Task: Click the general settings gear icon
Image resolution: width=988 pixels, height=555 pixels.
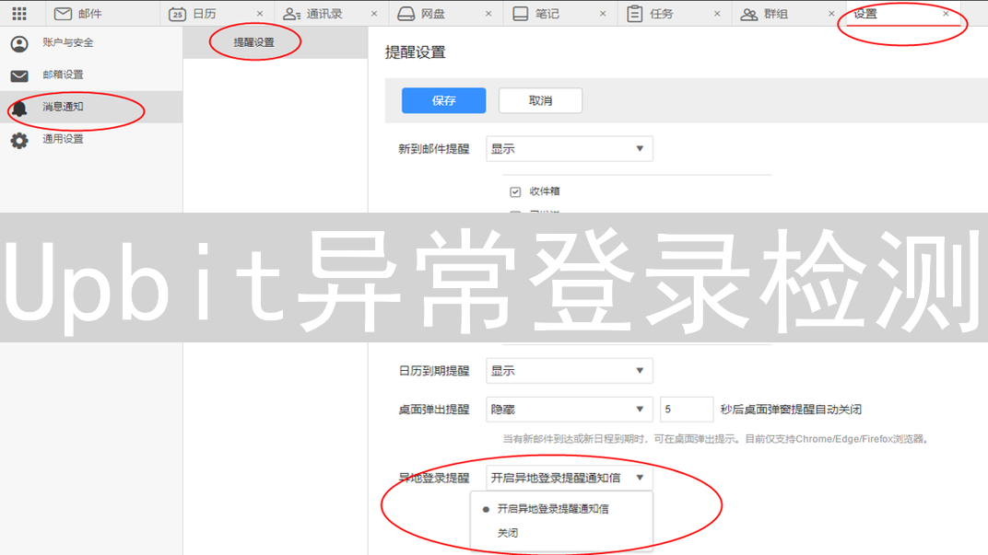Action: pyautogui.click(x=19, y=140)
